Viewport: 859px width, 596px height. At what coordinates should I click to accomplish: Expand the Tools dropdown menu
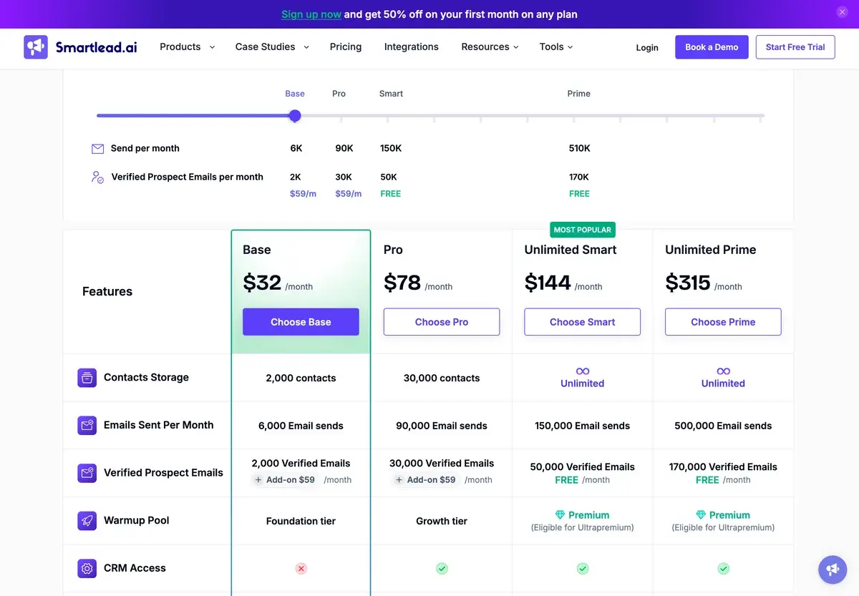(x=556, y=47)
